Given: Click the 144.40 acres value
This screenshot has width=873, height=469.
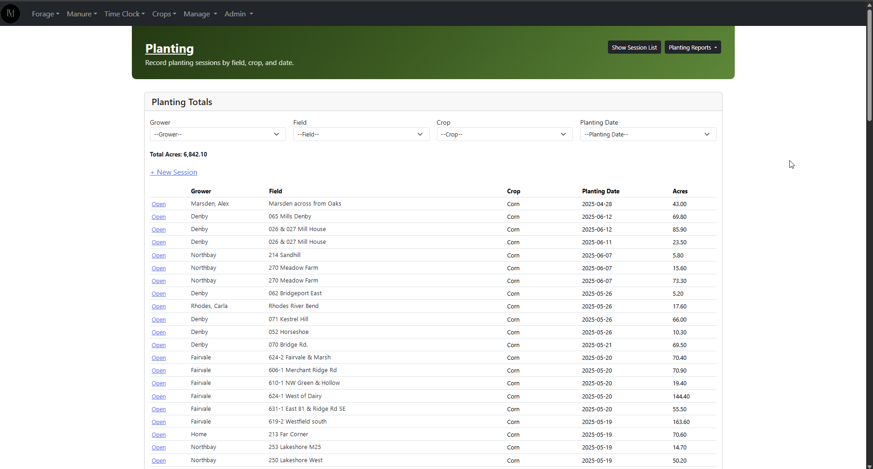Looking at the screenshot, I should [681, 396].
